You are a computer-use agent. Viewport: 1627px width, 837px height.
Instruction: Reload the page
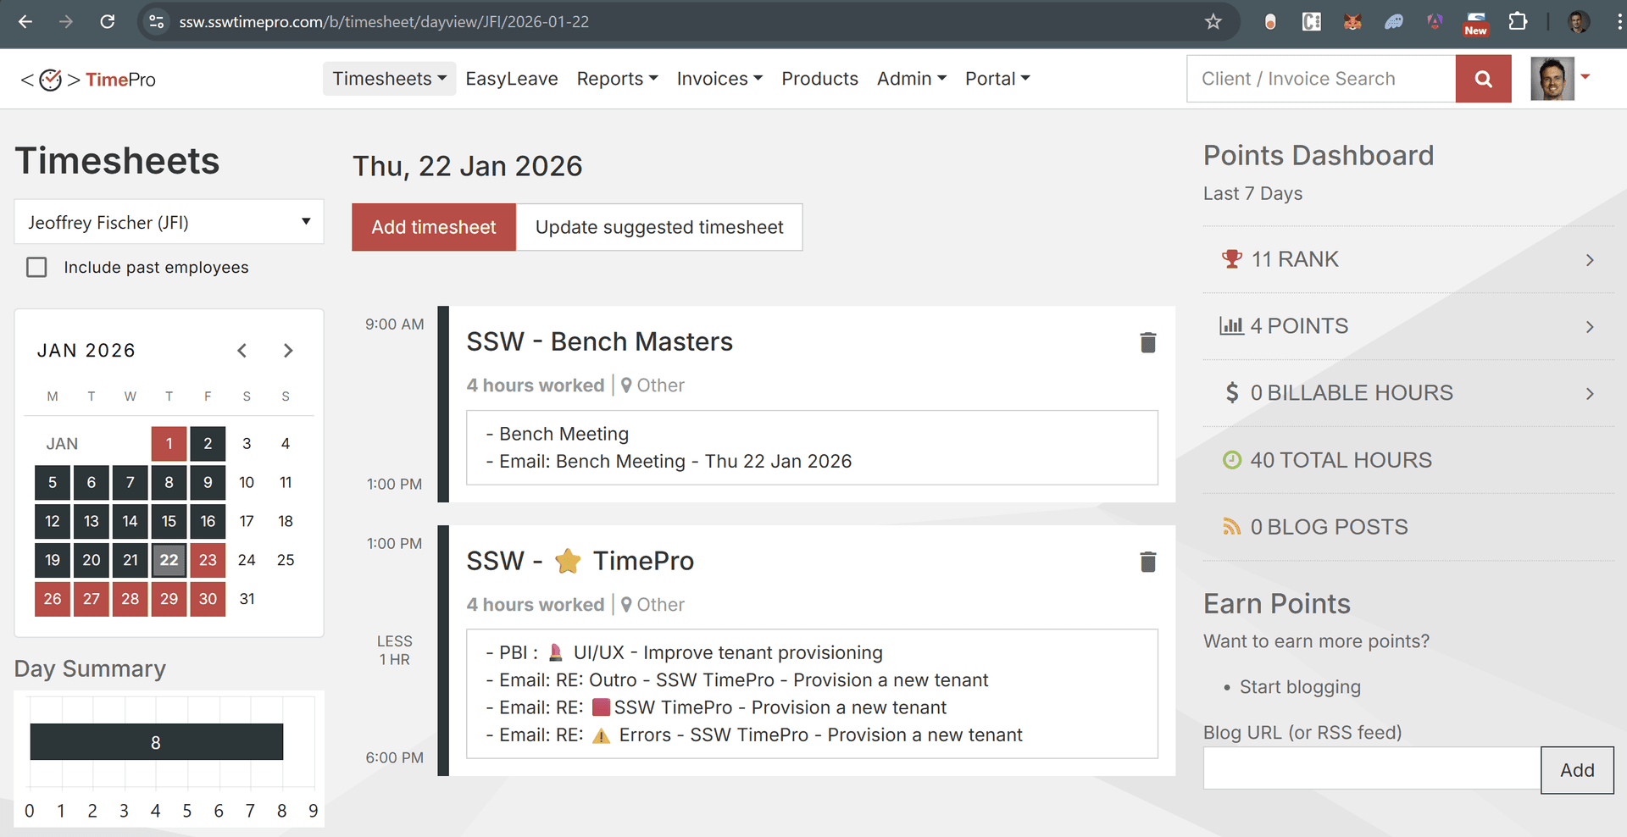pyautogui.click(x=108, y=22)
